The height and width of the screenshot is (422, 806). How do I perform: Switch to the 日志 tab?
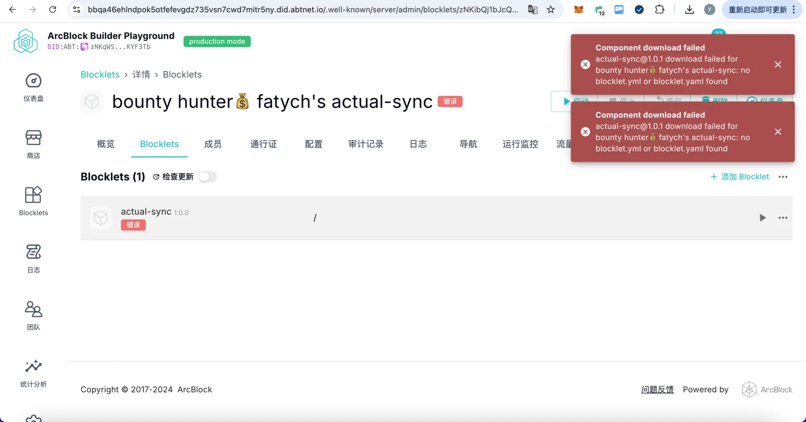(418, 144)
